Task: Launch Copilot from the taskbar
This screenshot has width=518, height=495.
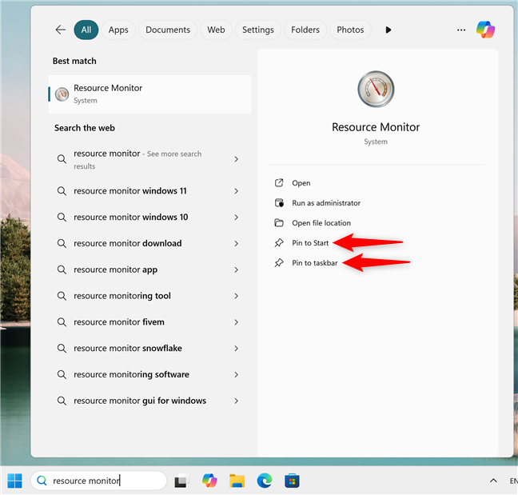Action: 209,481
